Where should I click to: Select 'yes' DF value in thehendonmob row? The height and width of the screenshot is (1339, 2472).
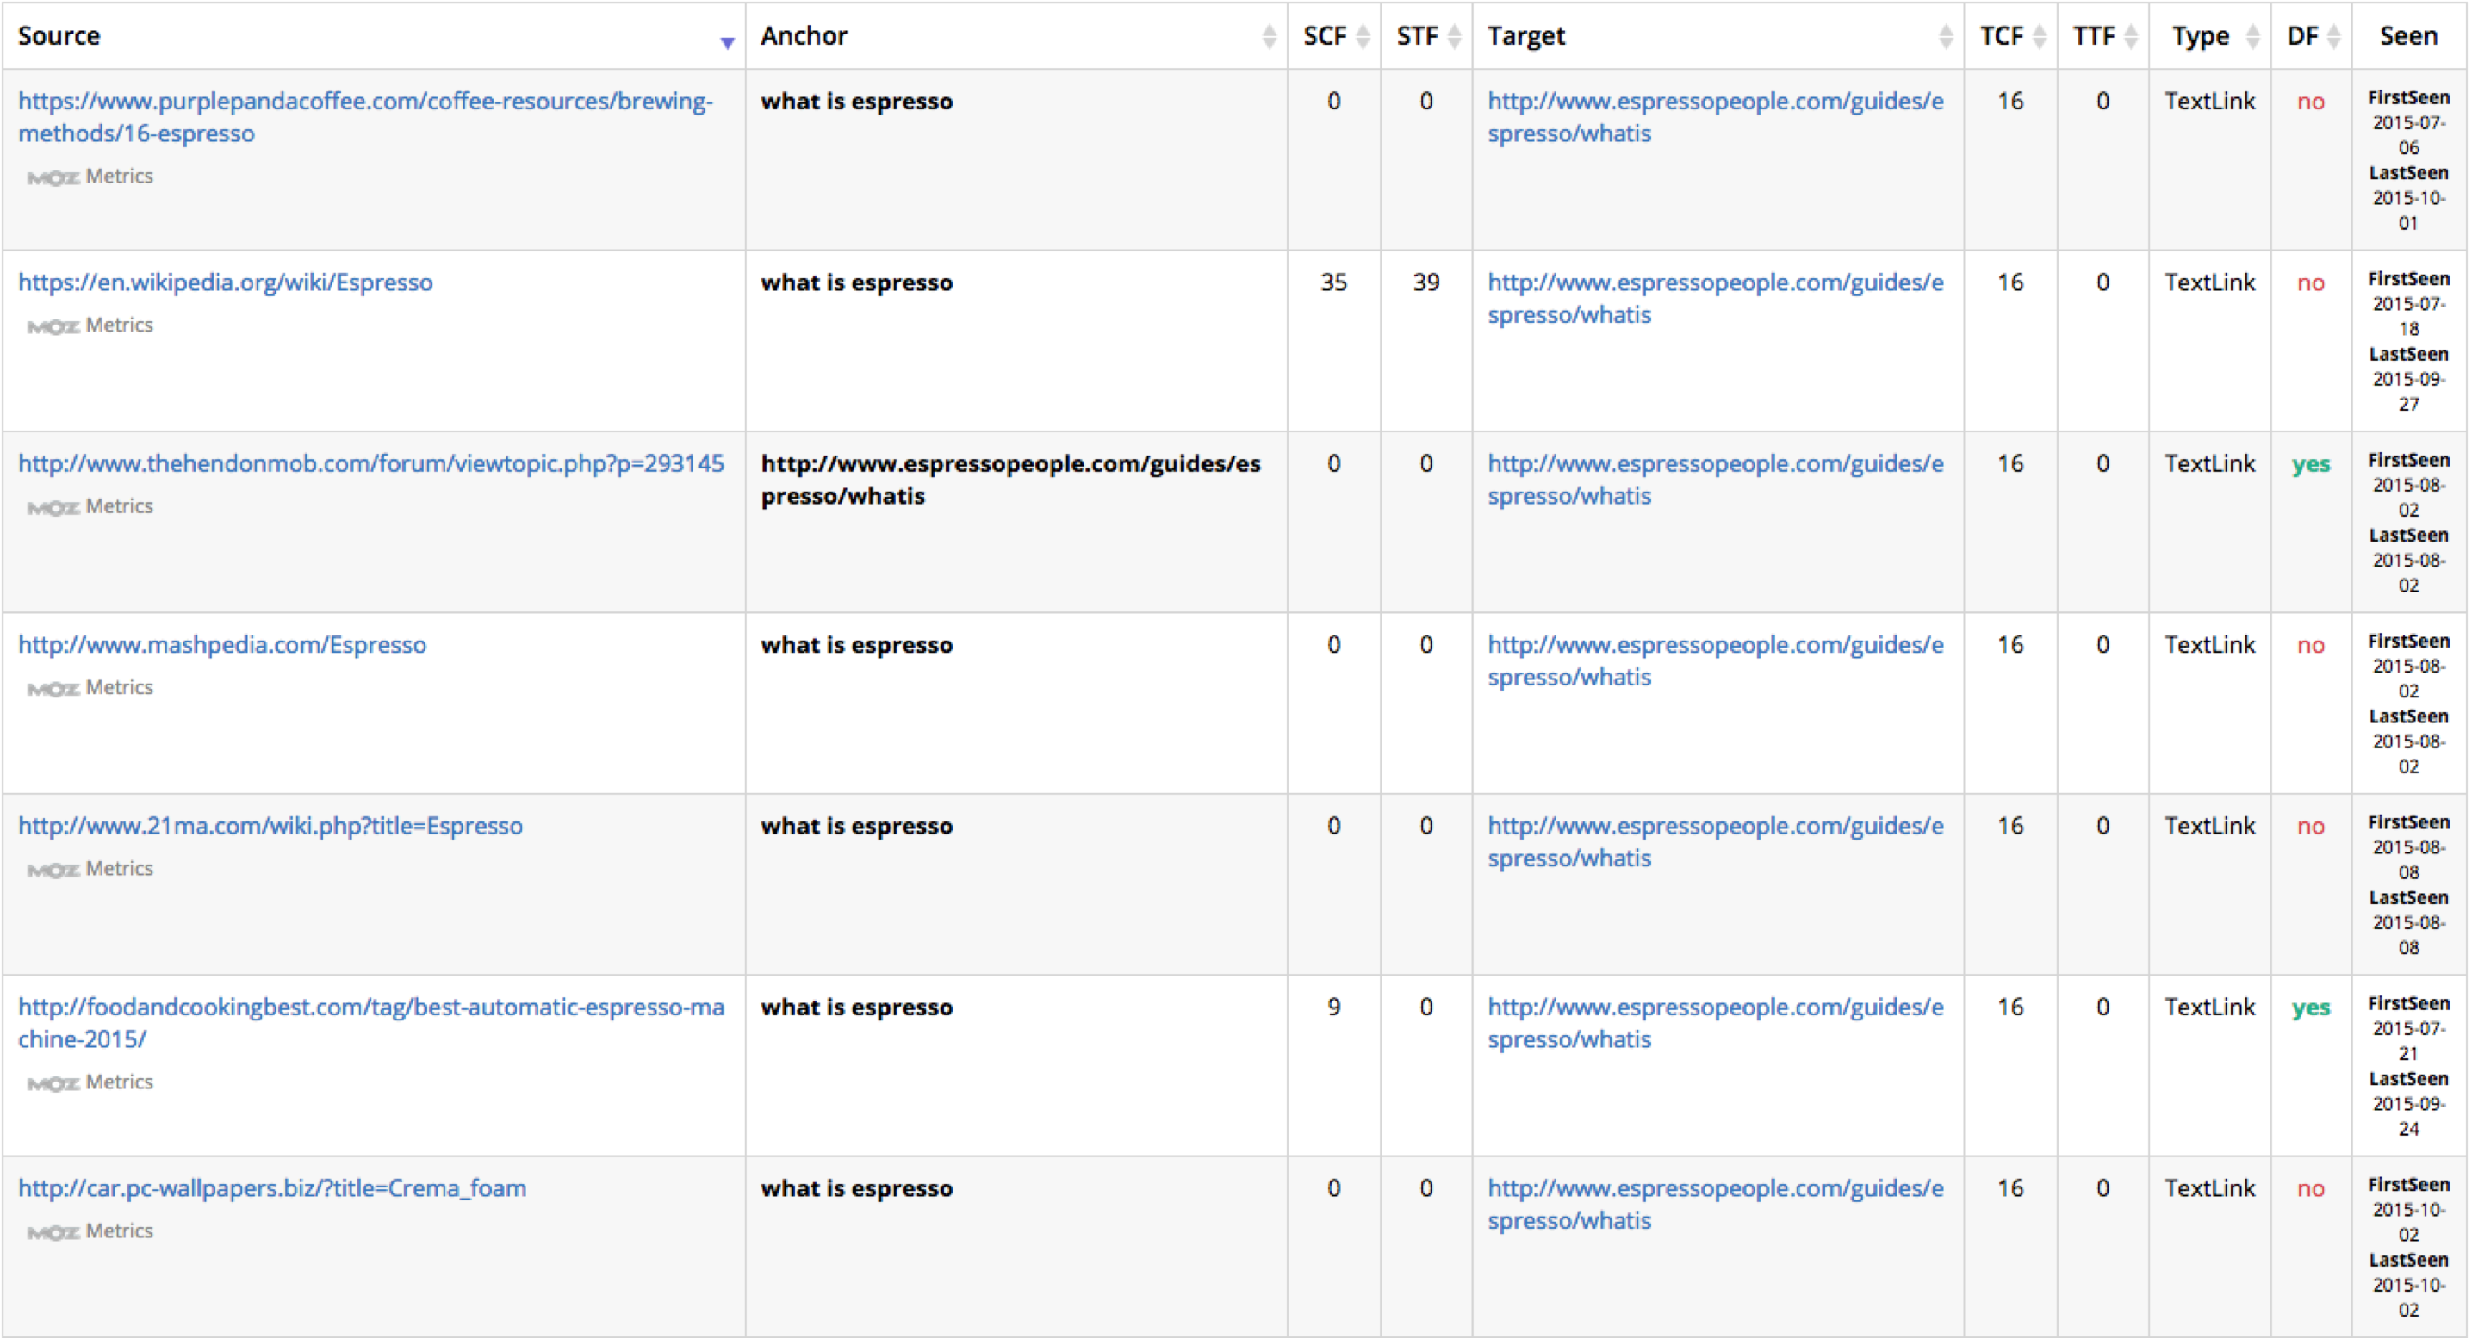point(2311,465)
